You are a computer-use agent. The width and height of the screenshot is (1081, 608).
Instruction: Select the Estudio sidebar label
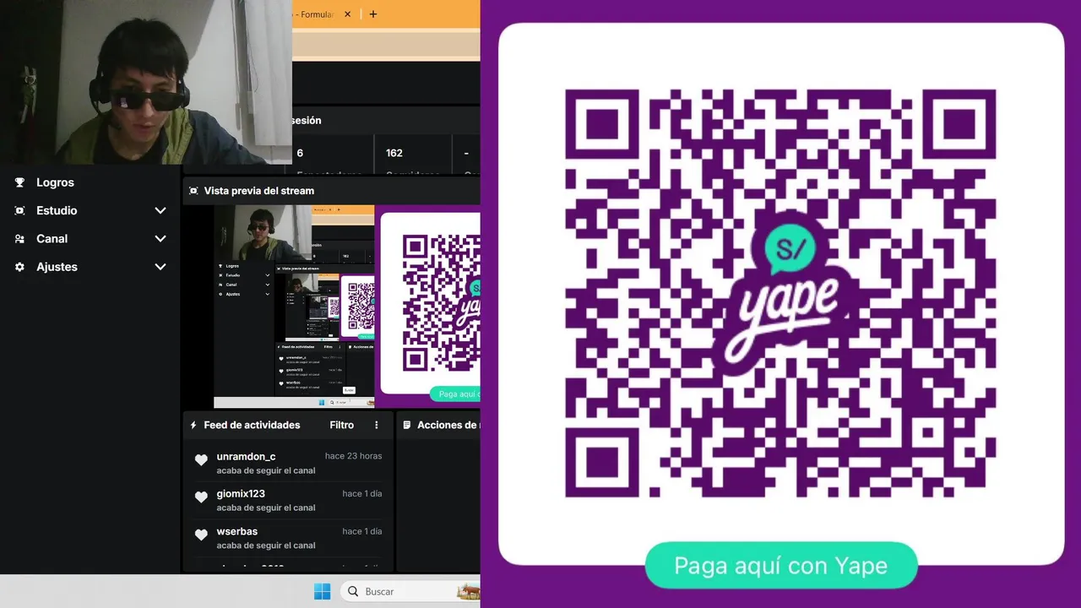click(x=57, y=210)
